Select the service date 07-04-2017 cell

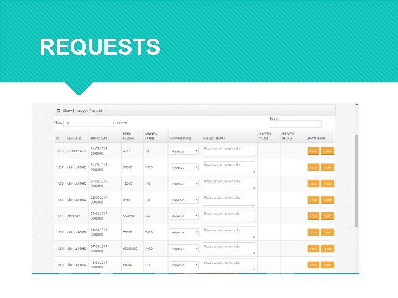[x=99, y=248]
